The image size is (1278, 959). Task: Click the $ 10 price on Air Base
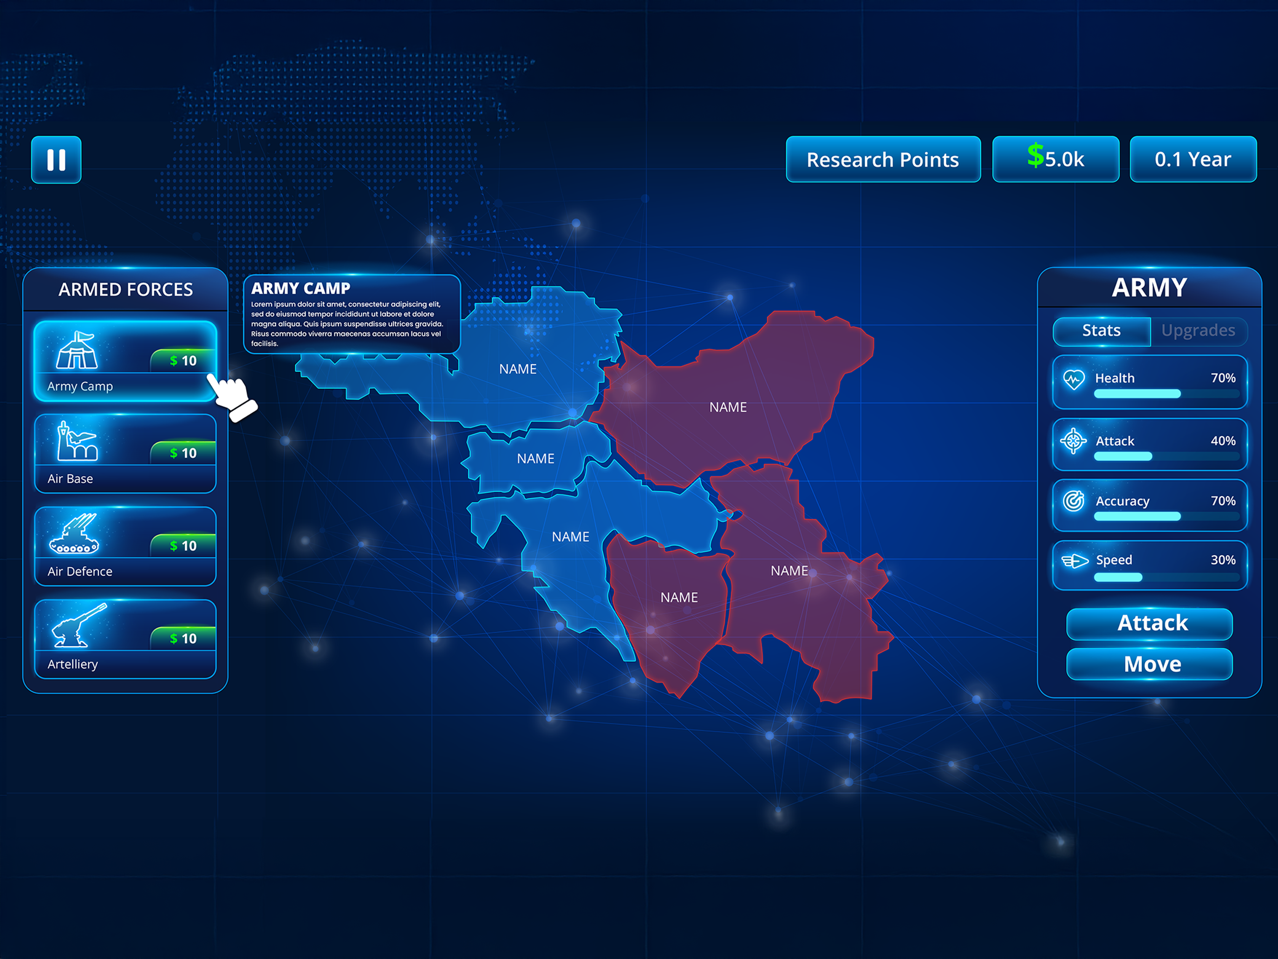pyautogui.click(x=183, y=453)
